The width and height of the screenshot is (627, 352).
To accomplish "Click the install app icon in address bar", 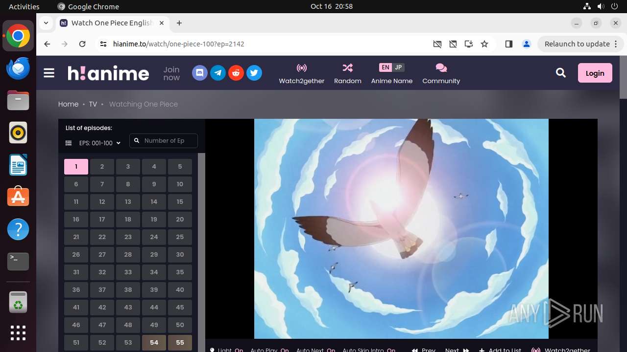I will pyautogui.click(x=469, y=44).
